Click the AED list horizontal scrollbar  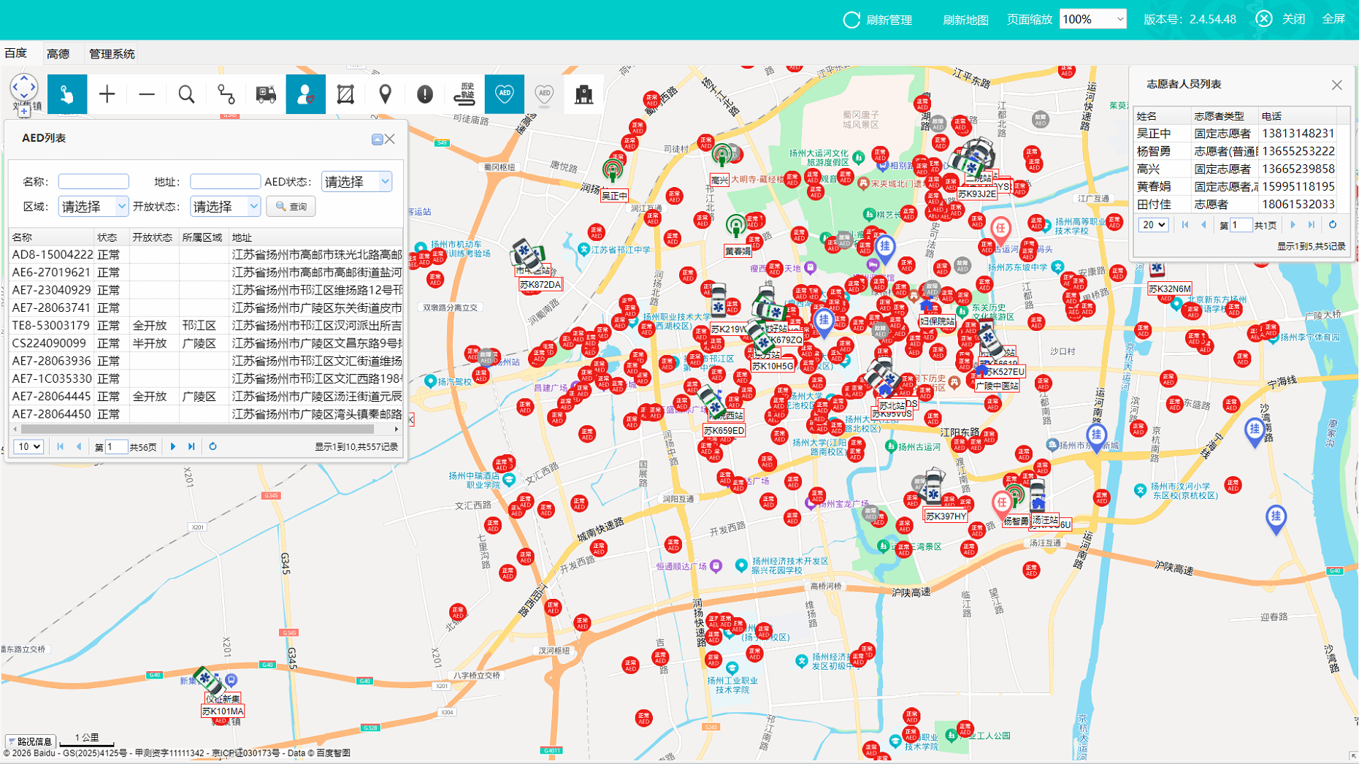point(197,429)
